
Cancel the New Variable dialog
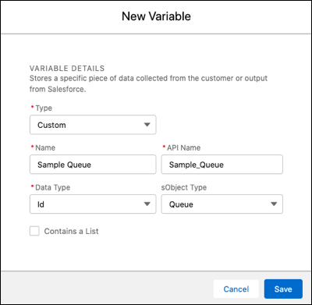pos(236,289)
